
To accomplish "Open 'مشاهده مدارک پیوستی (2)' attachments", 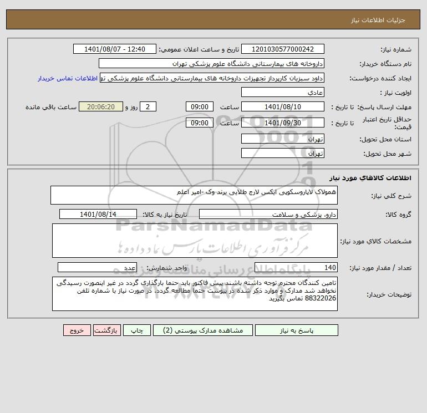I will pyautogui.click(x=203, y=330).
